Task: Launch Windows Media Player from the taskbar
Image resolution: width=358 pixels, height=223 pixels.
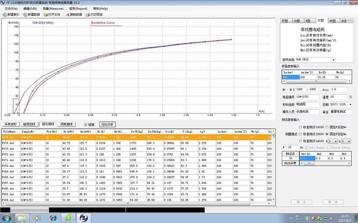Action: click(x=36, y=218)
